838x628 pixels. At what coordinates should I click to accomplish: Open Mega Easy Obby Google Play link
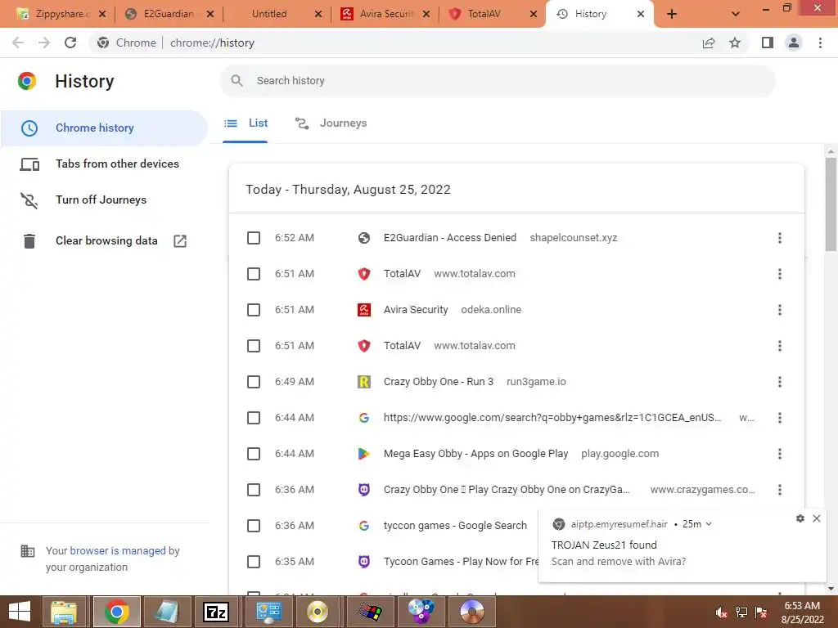point(475,454)
